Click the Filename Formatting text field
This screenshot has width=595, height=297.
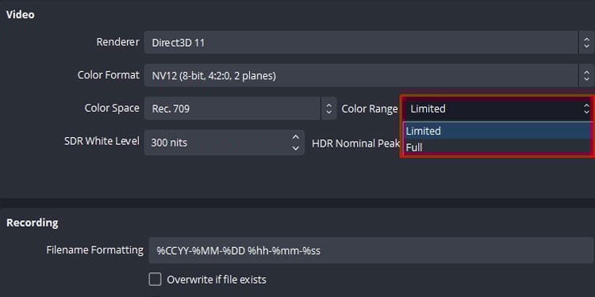pos(370,250)
